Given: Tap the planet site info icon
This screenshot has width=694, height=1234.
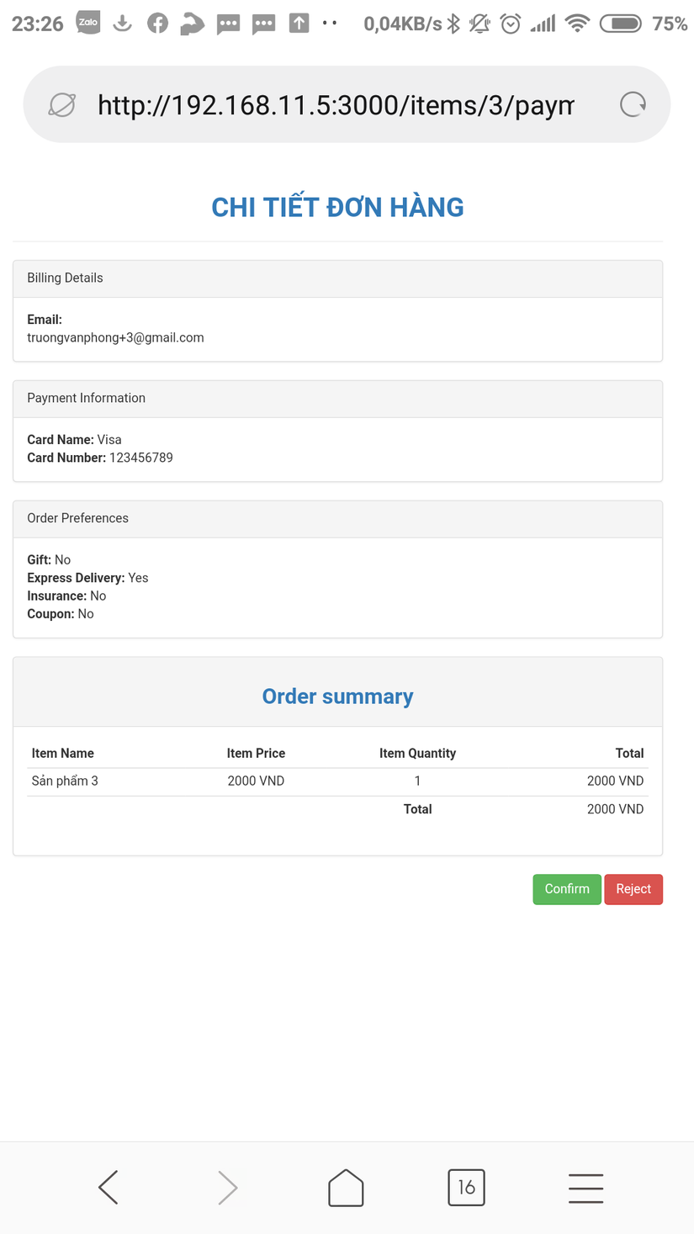Looking at the screenshot, I should tap(62, 104).
